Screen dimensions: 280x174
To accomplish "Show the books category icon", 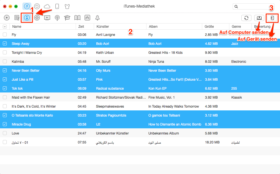I will click(77, 18).
